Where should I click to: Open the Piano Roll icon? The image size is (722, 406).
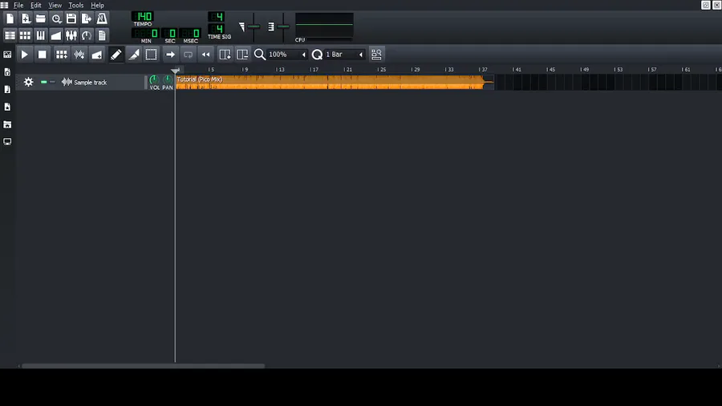[41, 35]
